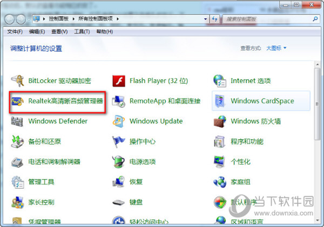This screenshot has width=324, height=227.
Task: Open the 家庭组 spheres icon
Action: coord(220,182)
